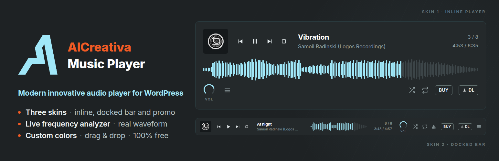This screenshot has height=161, width=499.
Task: Go to previous track in docked bar
Action: [219, 127]
